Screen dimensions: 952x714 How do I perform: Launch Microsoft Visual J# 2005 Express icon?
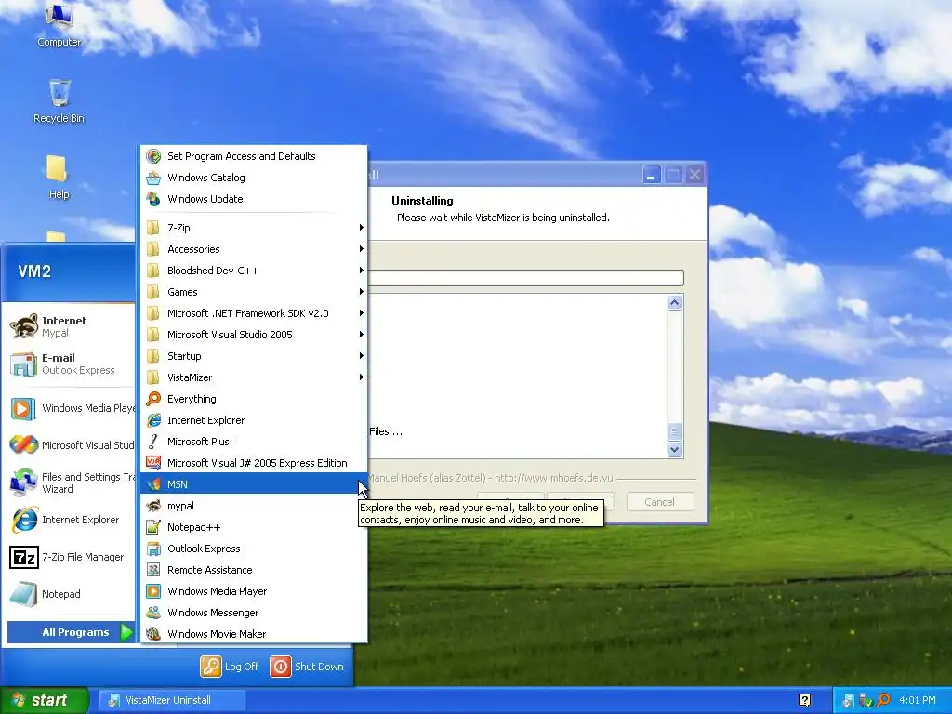click(x=153, y=463)
